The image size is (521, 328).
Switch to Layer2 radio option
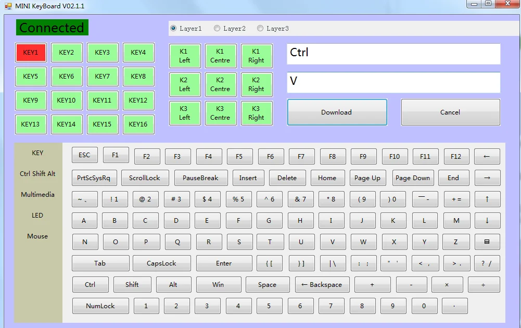pyautogui.click(x=217, y=29)
